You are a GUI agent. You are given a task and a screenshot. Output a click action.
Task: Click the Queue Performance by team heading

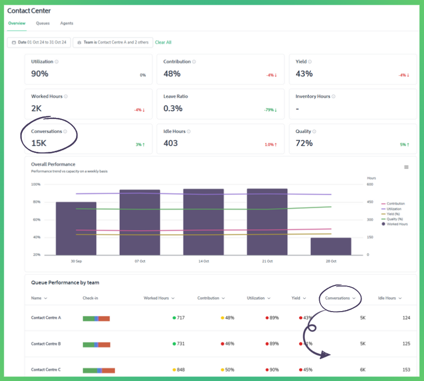pos(65,283)
